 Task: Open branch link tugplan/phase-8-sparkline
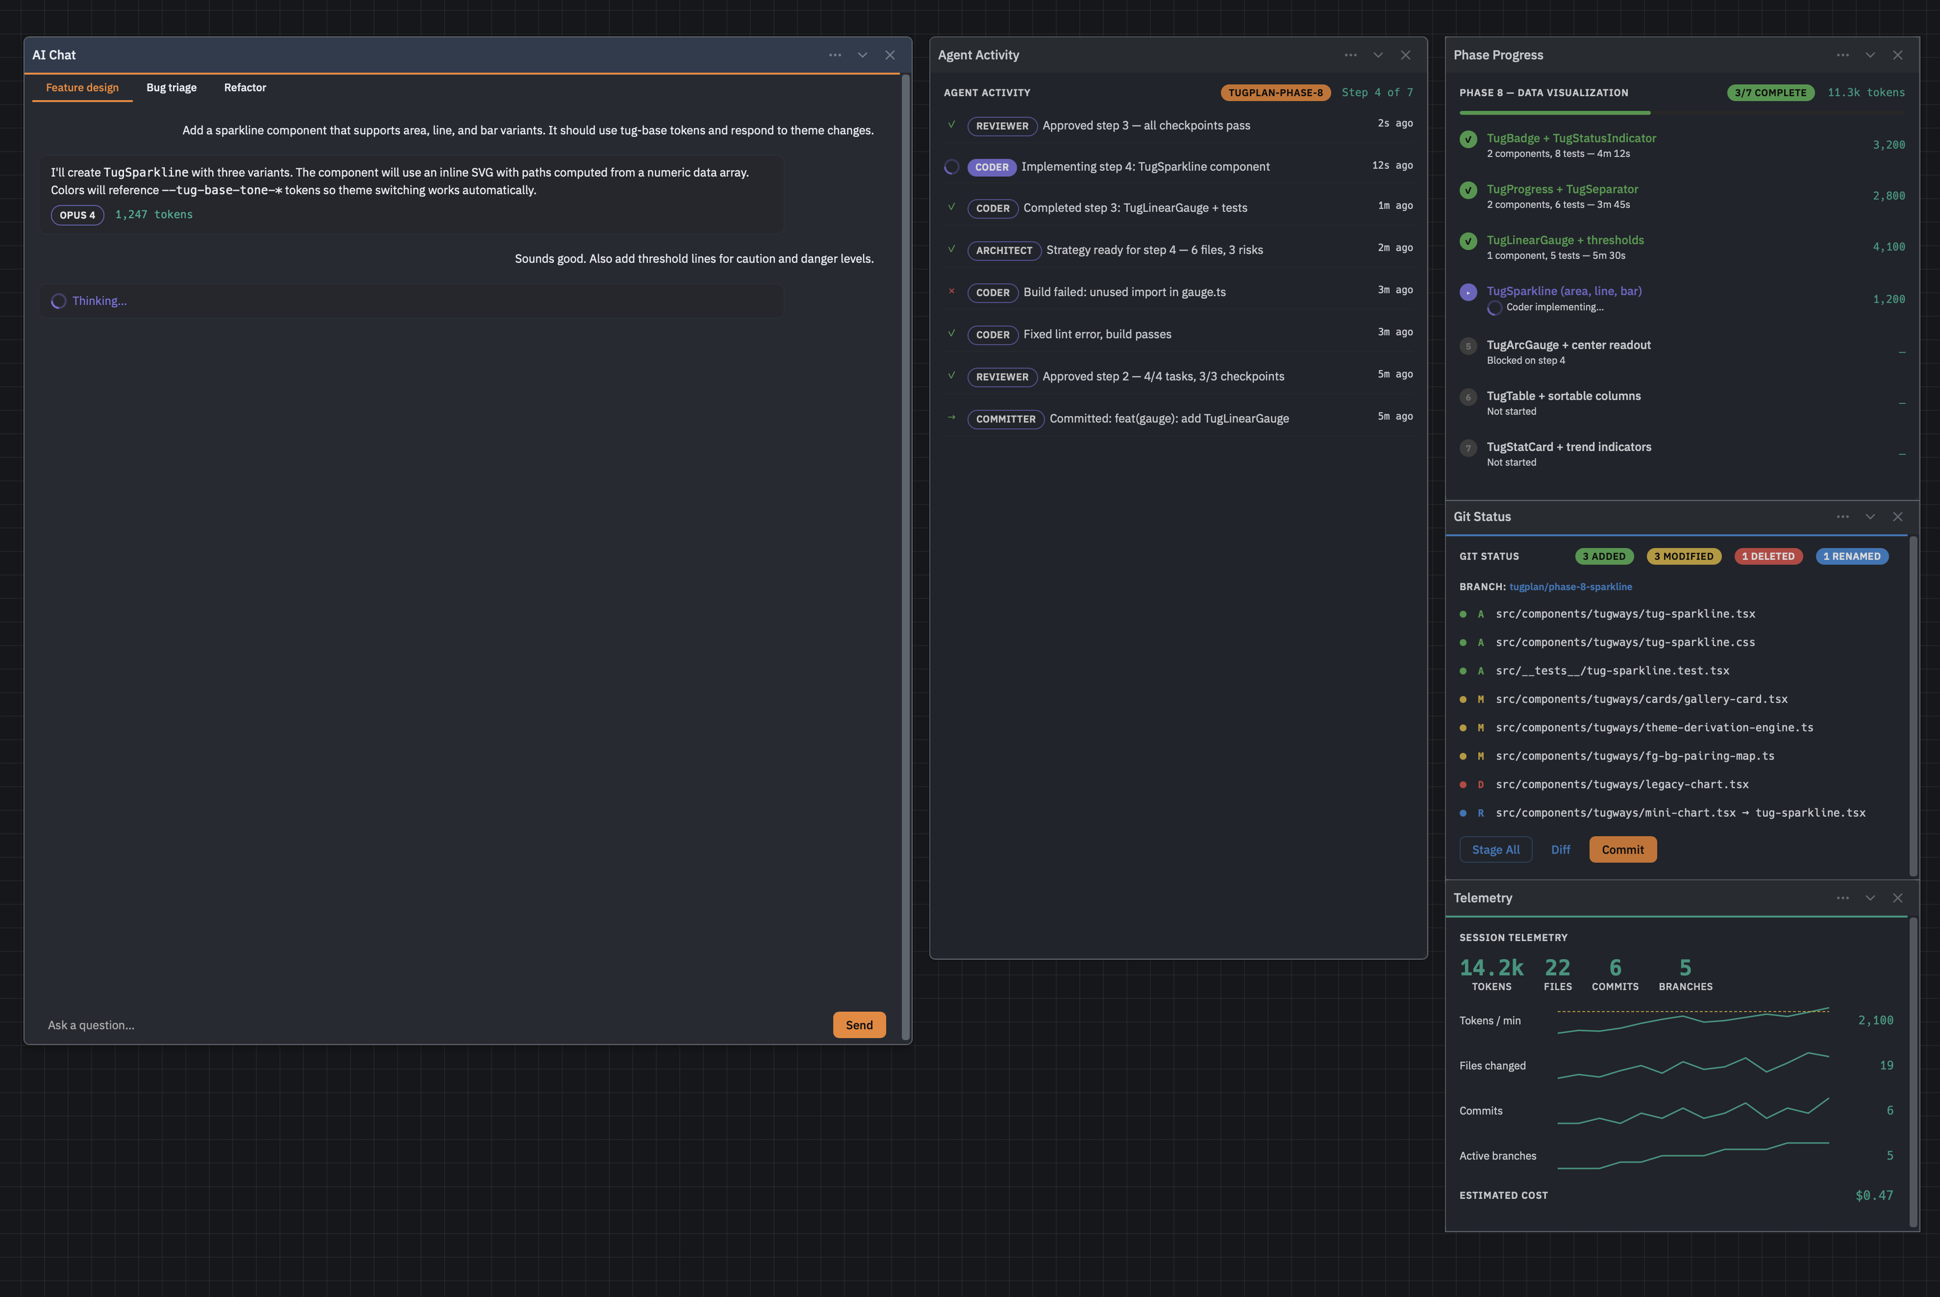tap(1570, 587)
